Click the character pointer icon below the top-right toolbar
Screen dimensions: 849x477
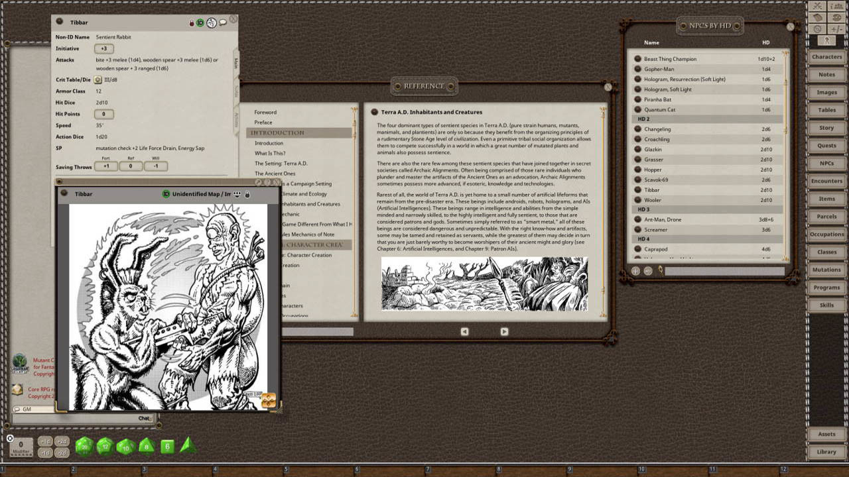click(826, 41)
